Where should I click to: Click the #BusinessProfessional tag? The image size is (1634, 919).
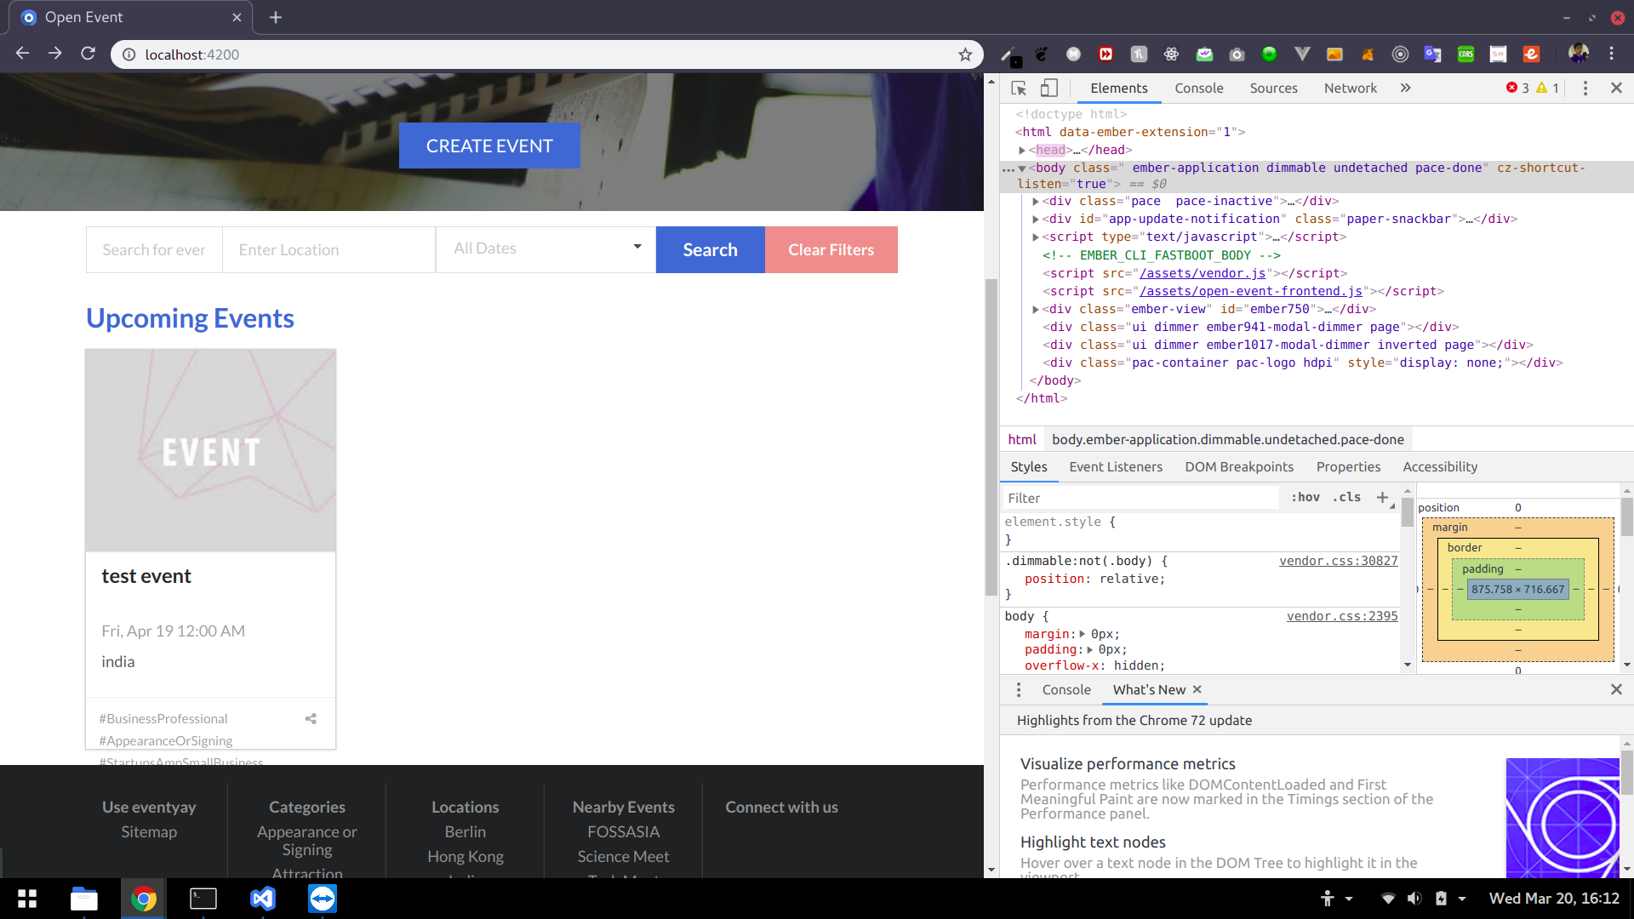[x=163, y=719]
